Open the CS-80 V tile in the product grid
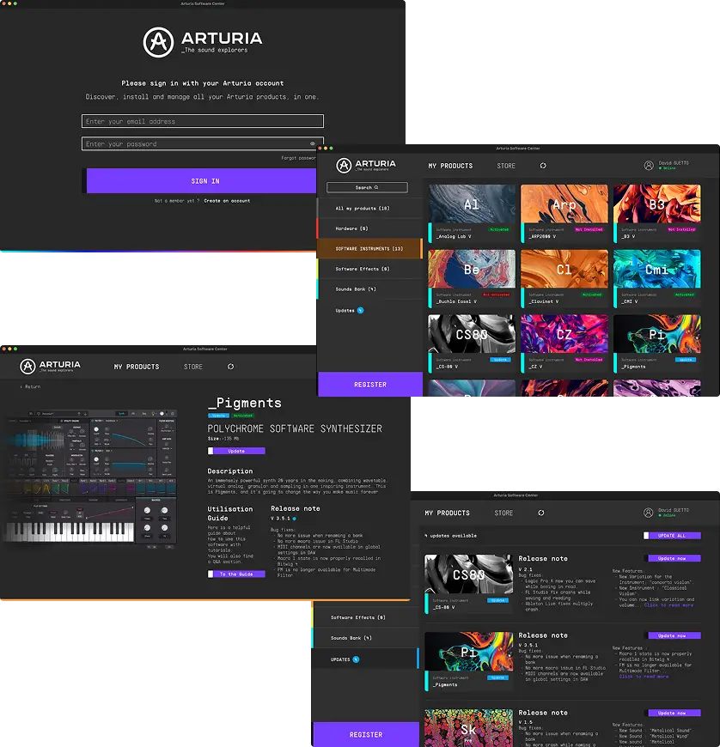Screen dimensions: 720x747 [472, 343]
